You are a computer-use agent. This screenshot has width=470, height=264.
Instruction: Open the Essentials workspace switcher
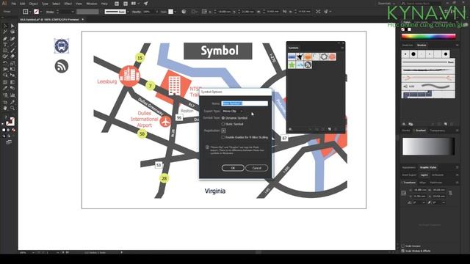click(x=386, y=3)
